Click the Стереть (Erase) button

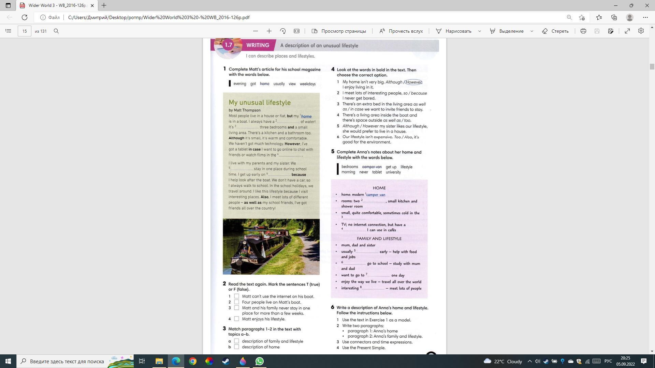tap(555, 31)
